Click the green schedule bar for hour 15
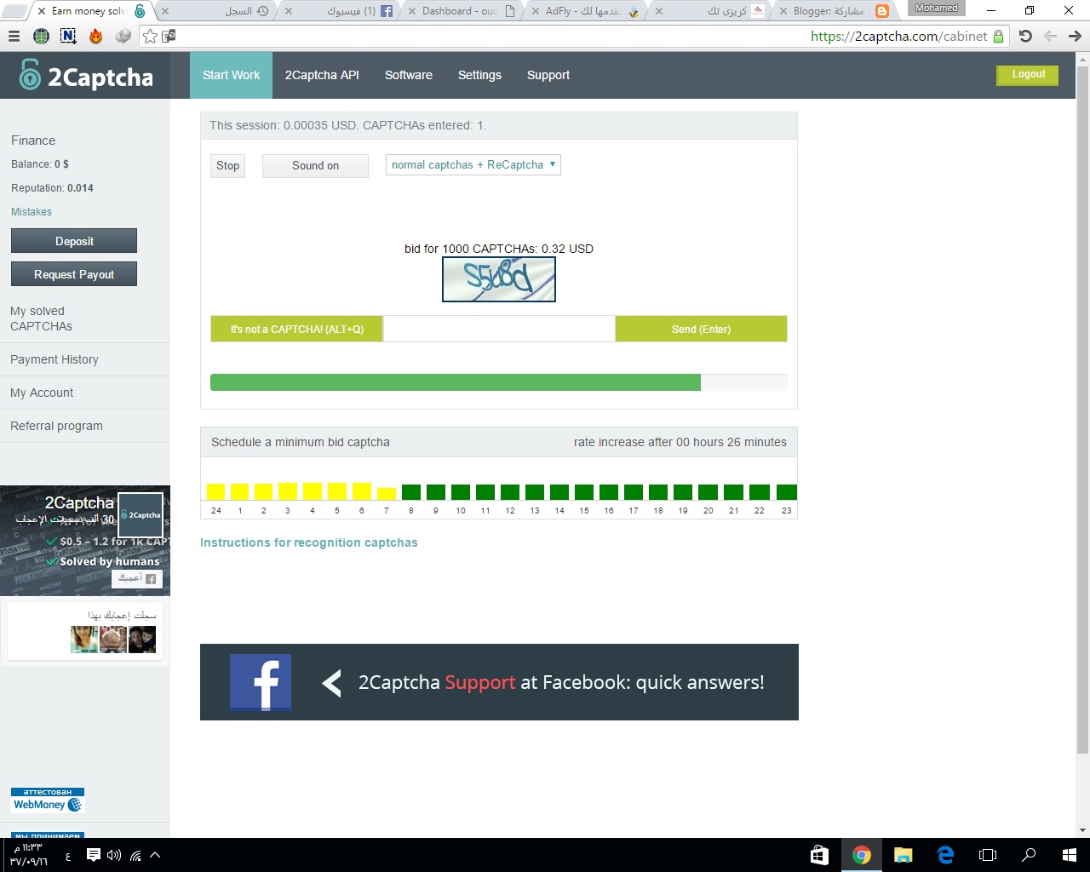The image size is (1090, 872). tap(584, 491)
